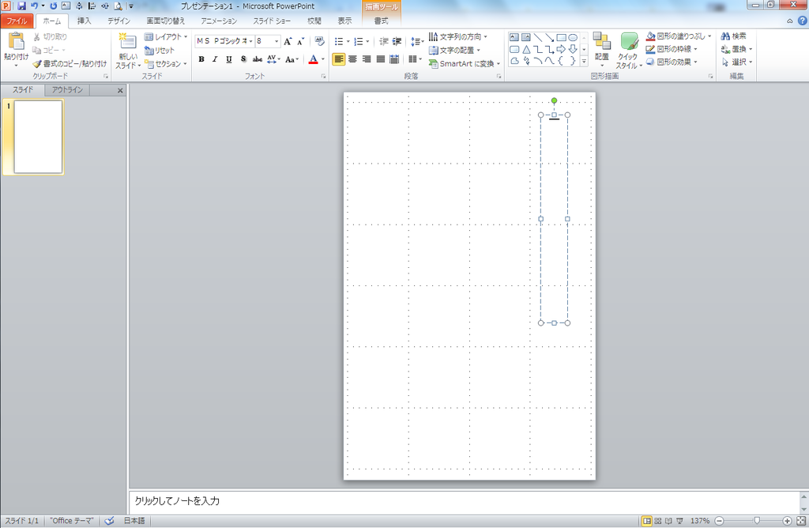Switch to the Design (デザイン) tab
The width and height of the screenshot is (809, 528).
point(119,21)
